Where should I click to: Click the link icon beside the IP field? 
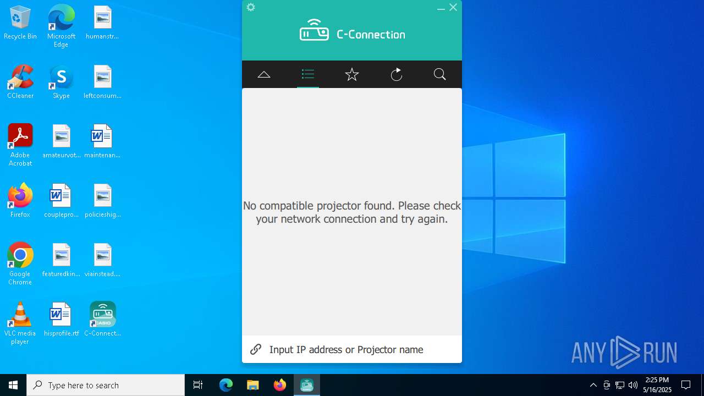[x=256, y=349]
